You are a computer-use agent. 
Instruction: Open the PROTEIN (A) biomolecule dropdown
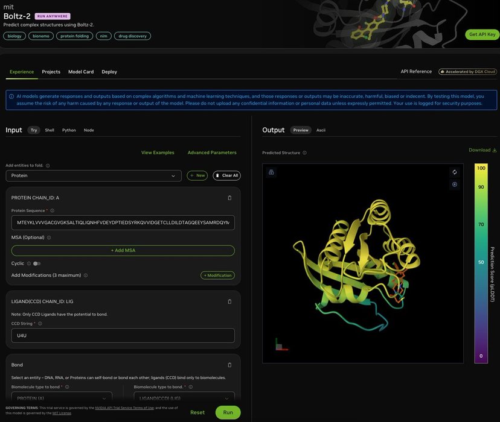[62, 398]
